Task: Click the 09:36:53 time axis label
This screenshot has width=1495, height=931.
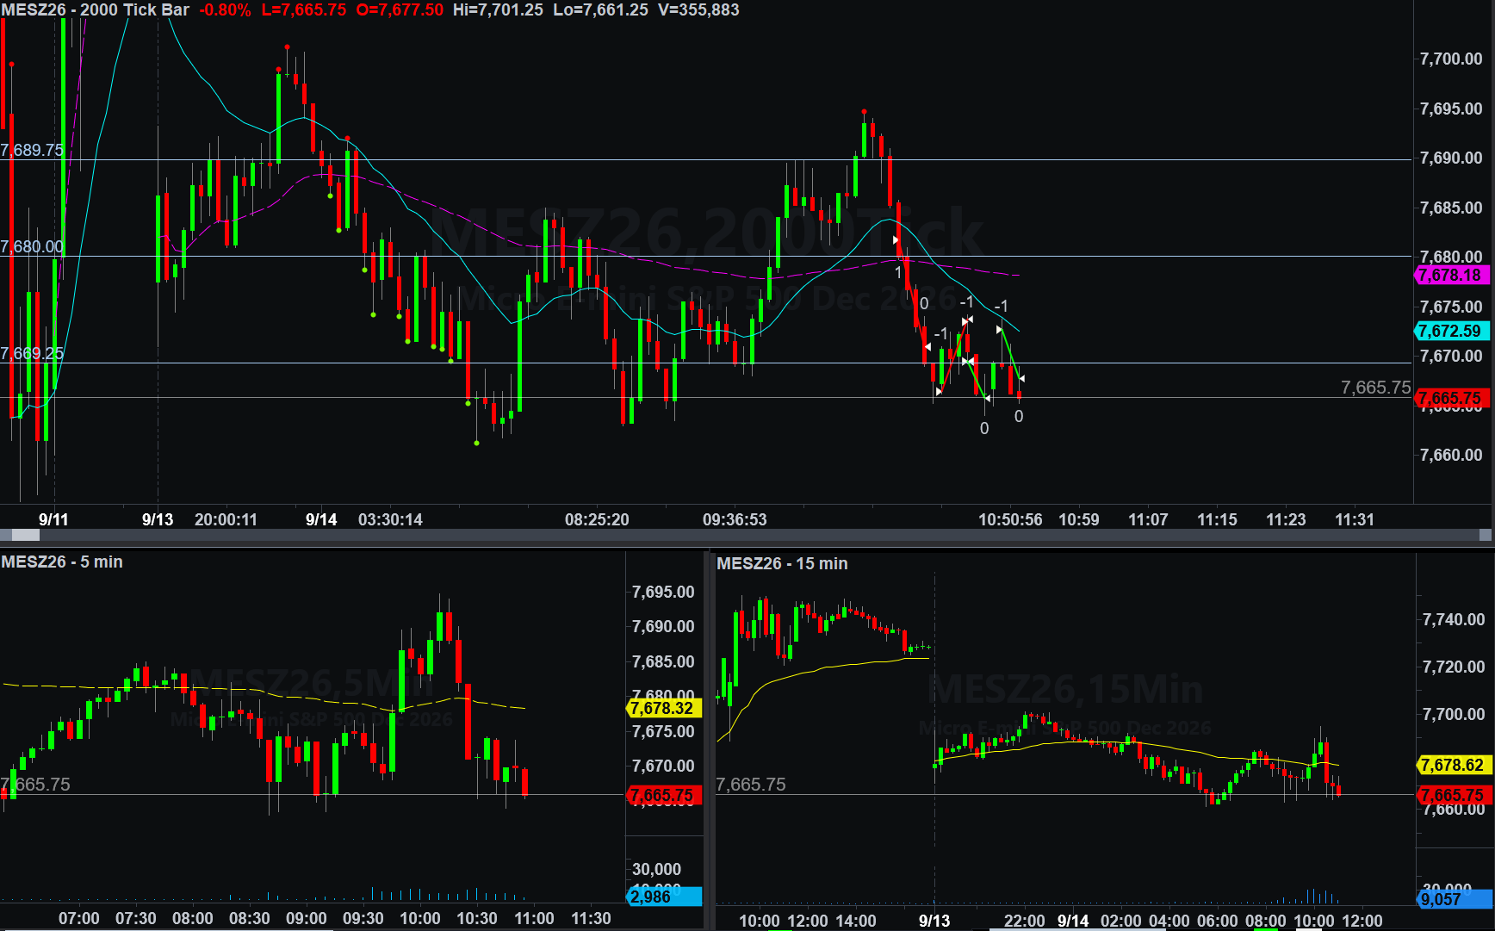Action: tap(735, 520)
